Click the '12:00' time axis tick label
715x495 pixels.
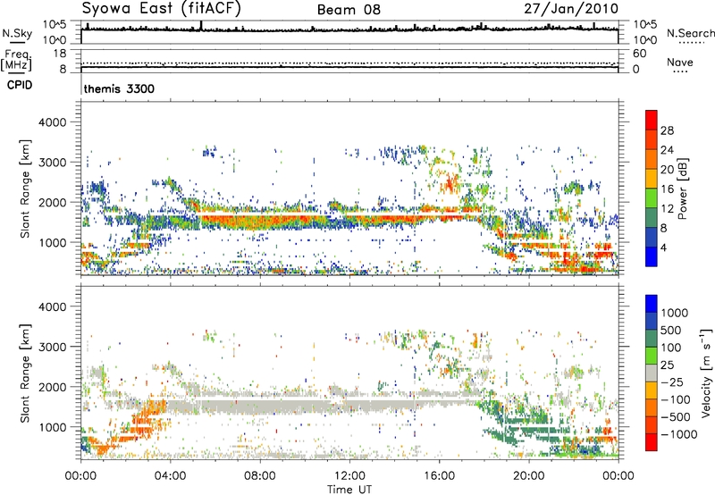[x=349, y=476]
